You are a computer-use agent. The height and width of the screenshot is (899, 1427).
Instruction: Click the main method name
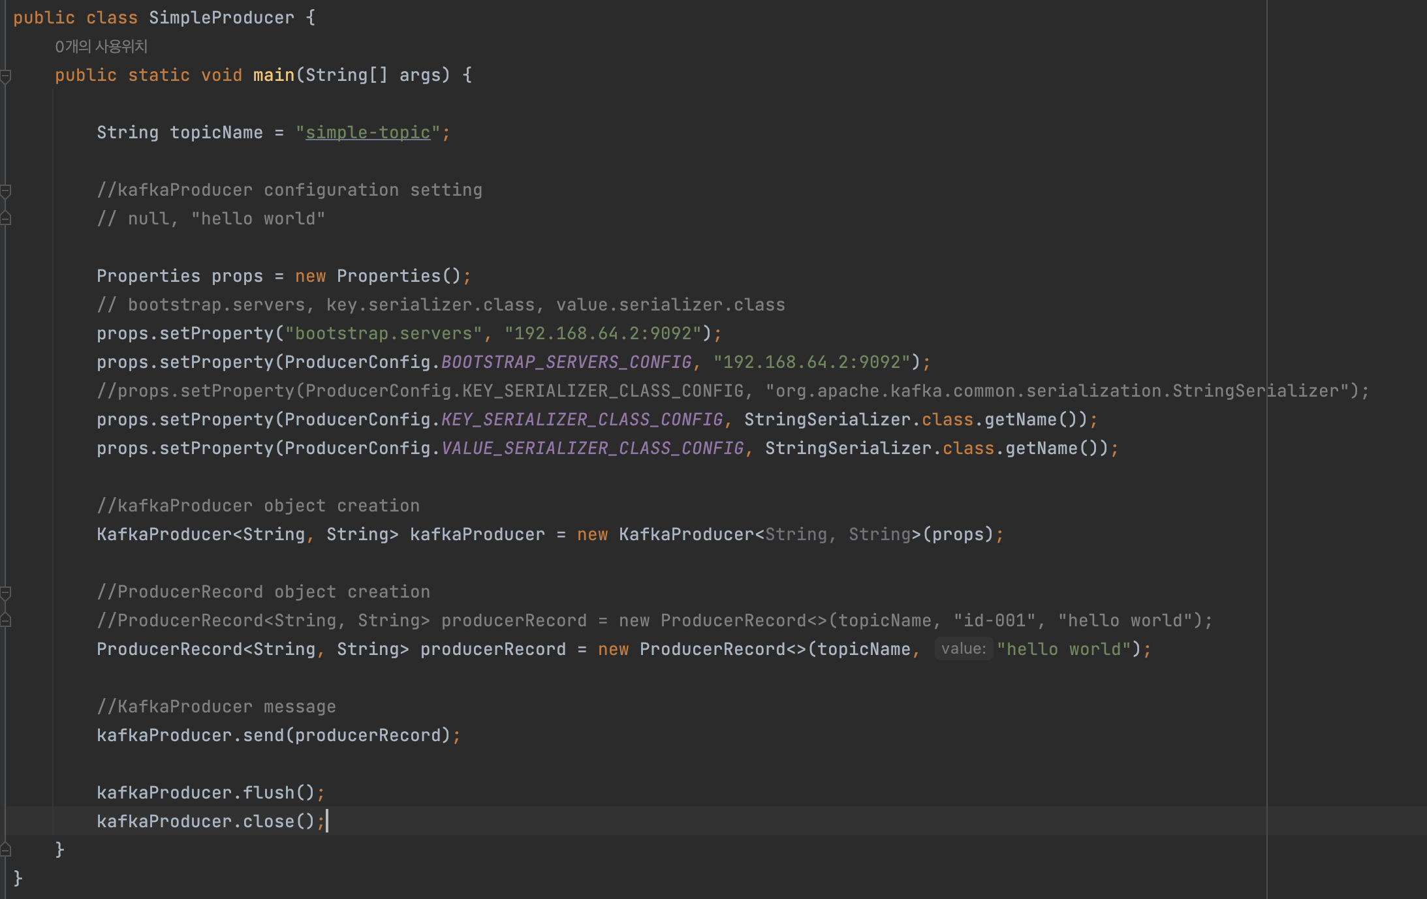(x=274, y=75)
